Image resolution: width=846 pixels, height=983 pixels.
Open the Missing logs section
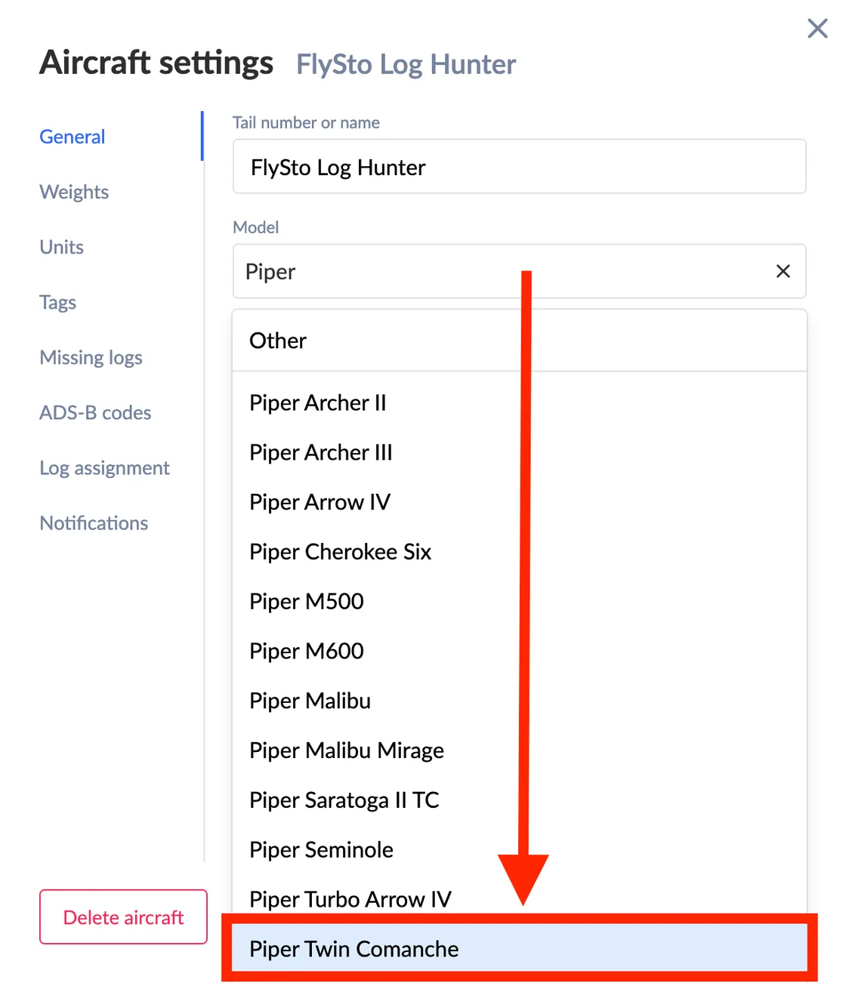[x=91, y=357]
